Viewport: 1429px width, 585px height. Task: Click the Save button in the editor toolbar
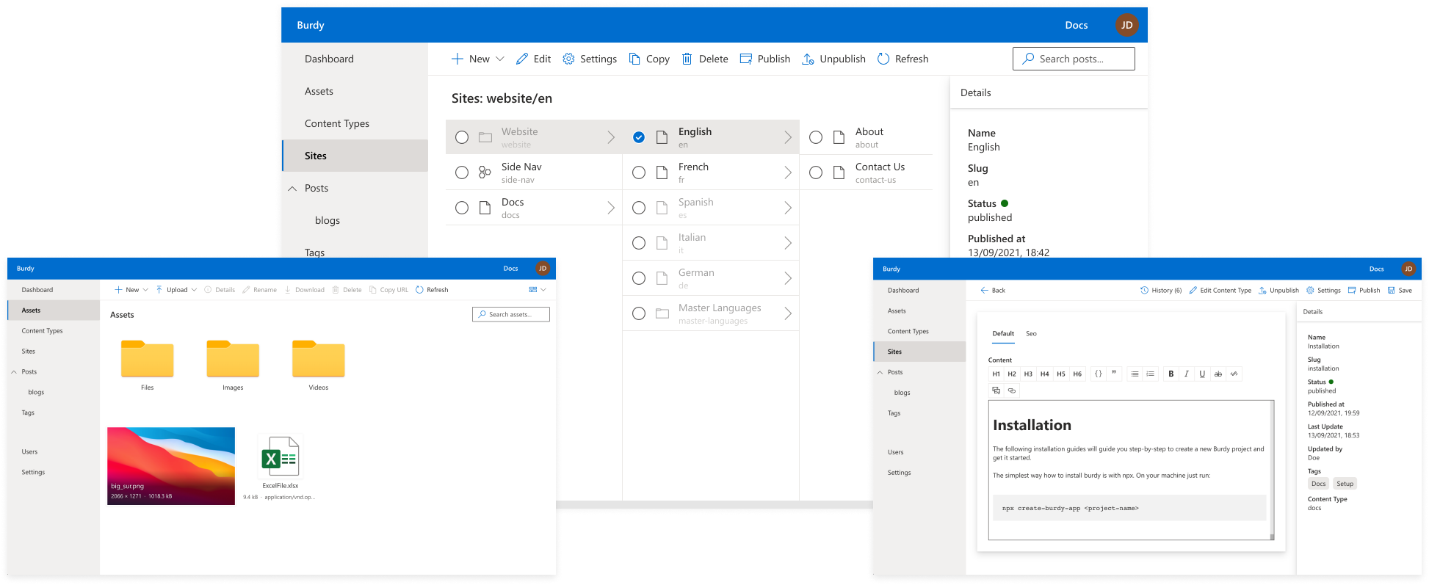click(x=1400, y=291)
